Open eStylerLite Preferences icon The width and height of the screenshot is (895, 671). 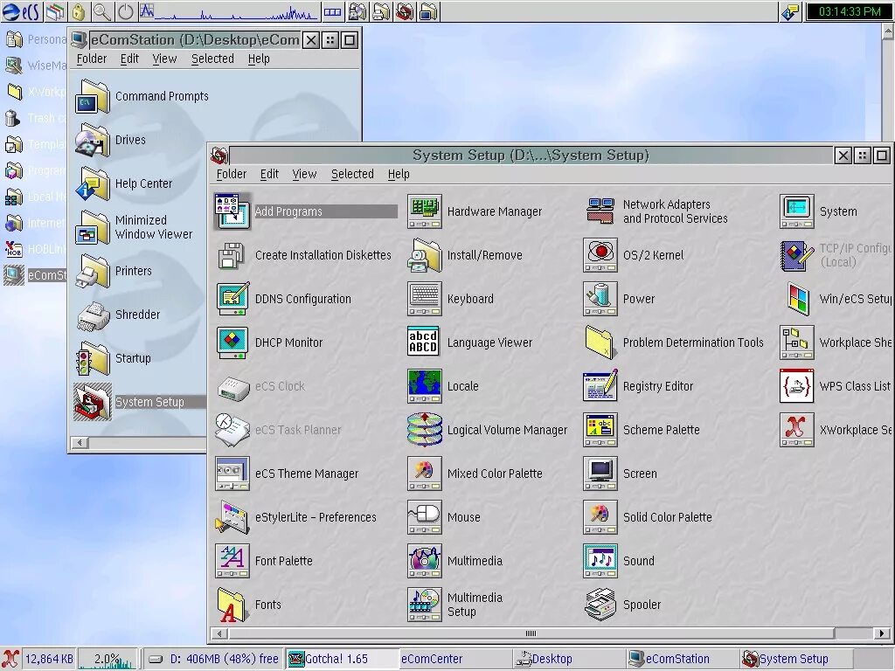232,517
